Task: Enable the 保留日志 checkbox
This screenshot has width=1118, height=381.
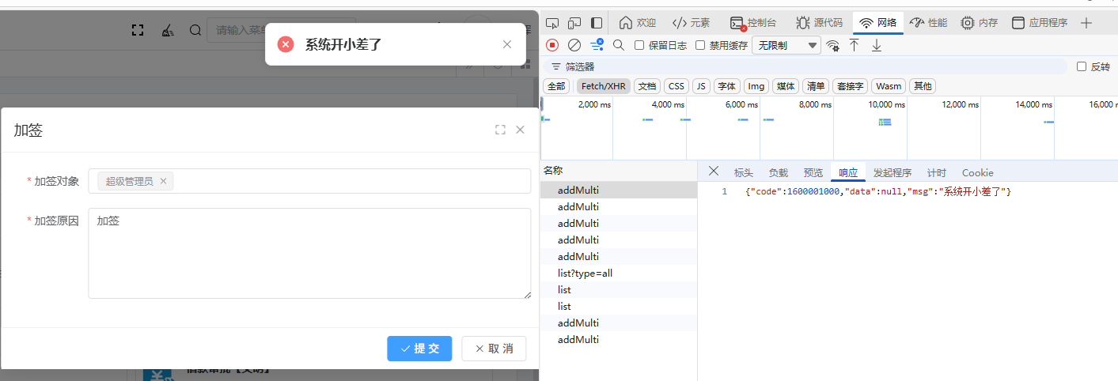Action: click(640, 45)
